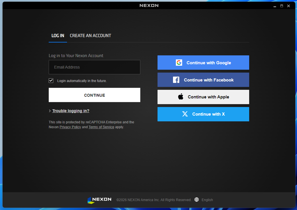The width and height of the screenshot is (297, 210).
Task: Click the globe language icon
Action: (x=196, y=200)
